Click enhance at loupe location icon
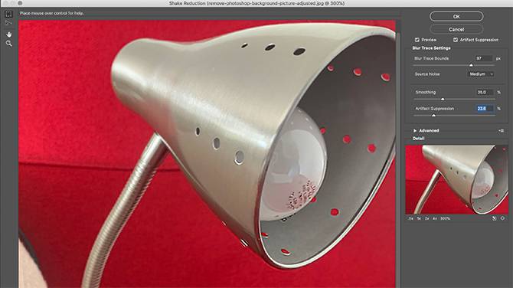513x288 pixels. pyautogui.click(x=502, y=218)
